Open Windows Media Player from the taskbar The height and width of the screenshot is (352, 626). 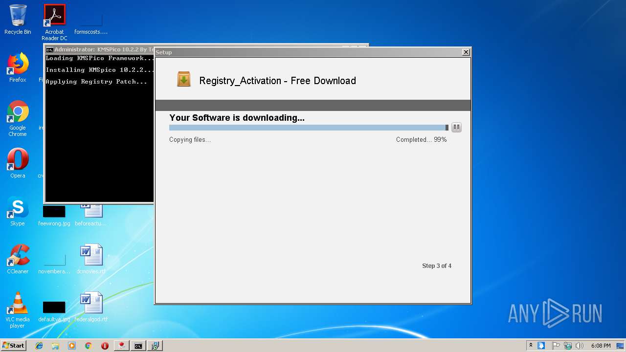(x=72, y=346)
